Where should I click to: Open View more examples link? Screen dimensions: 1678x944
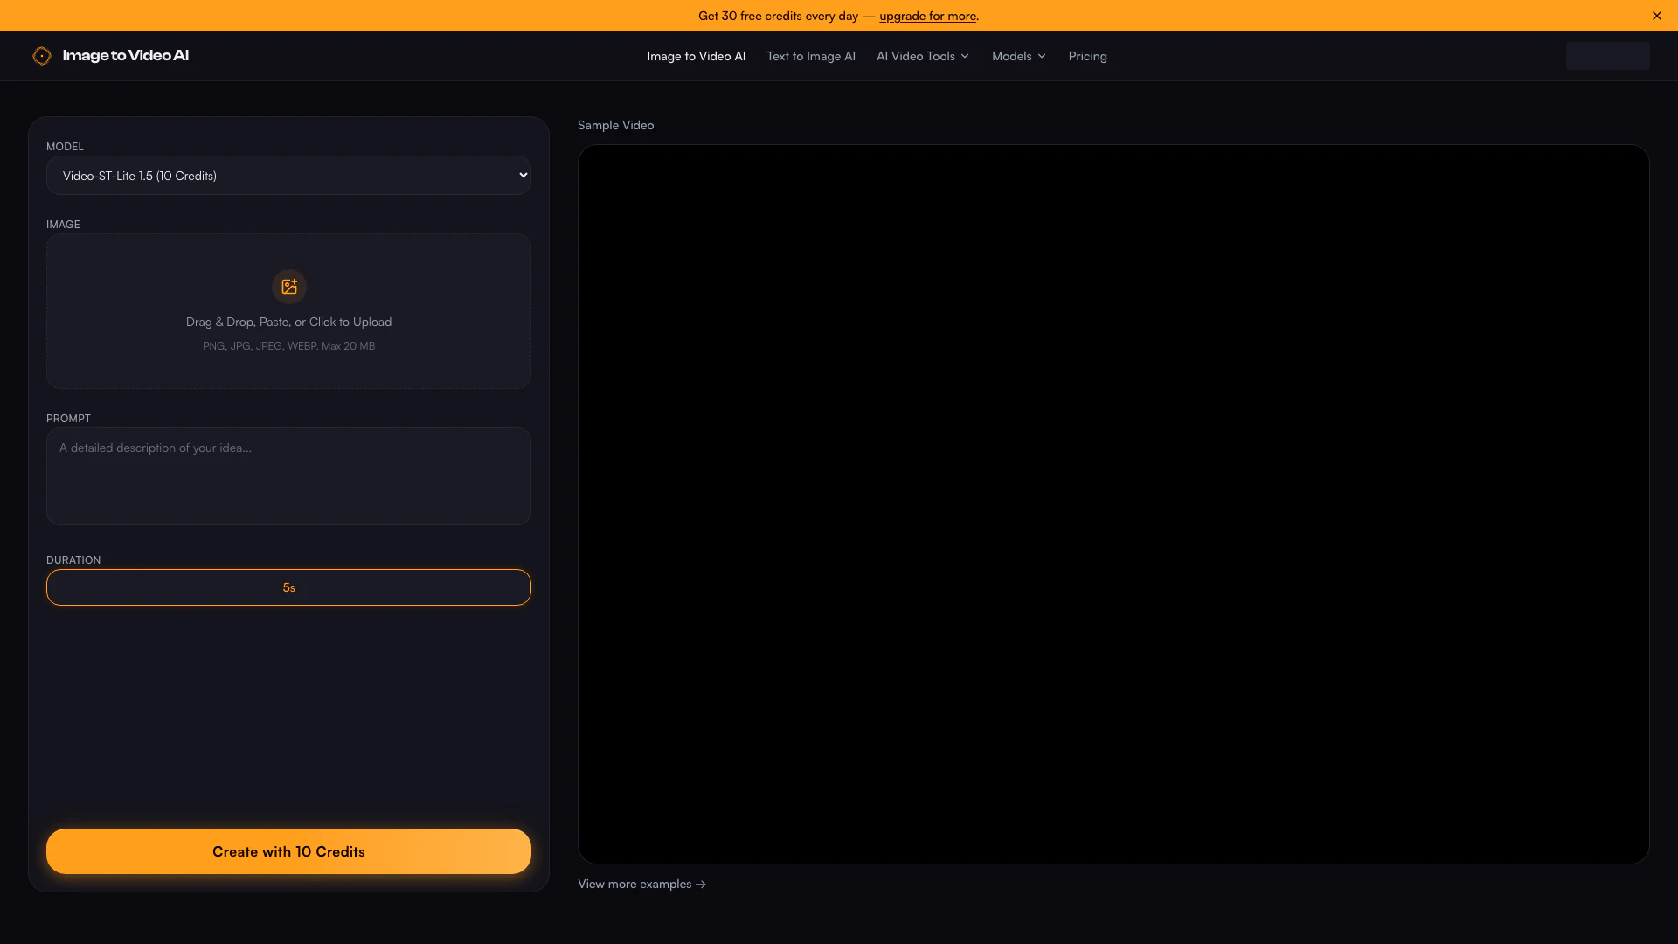click(641, 885)
